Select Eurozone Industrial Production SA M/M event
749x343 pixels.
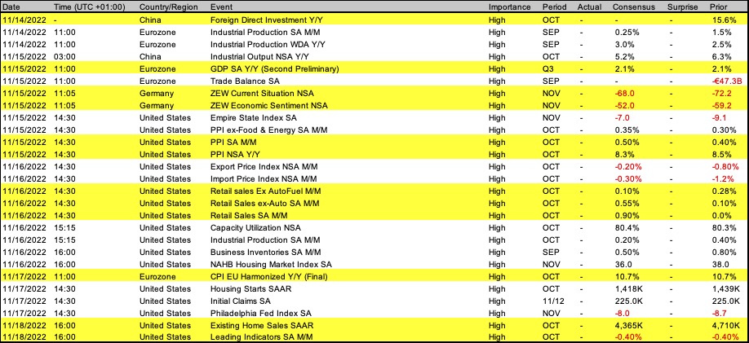coord(265,33)
